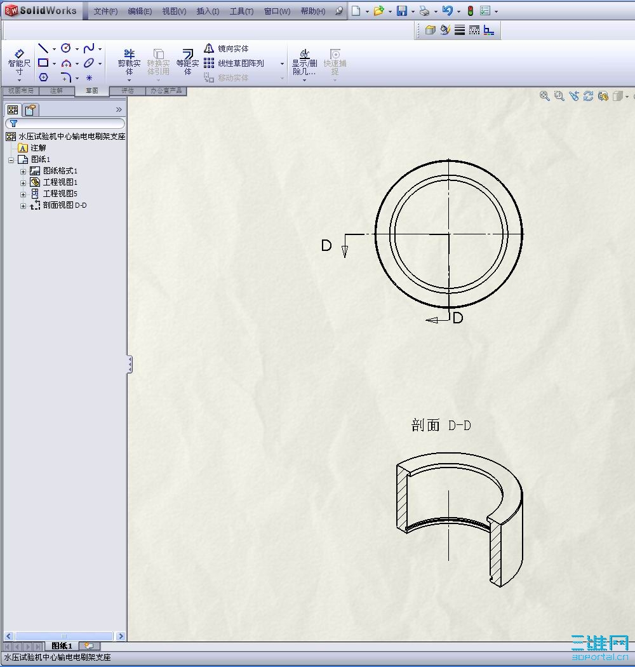Open dropdown arrow beside 线性草图阵列
Screen dimensions: 635x667
[282, 64]
